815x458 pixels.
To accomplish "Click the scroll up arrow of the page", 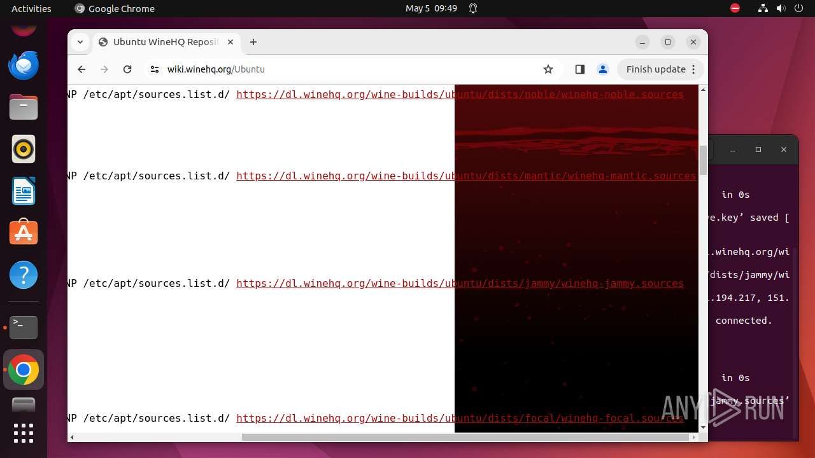I will click(x=703, y=90).
